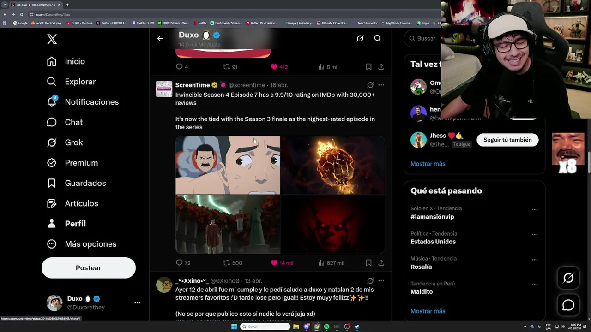Open Artículos in the sidebar
Viewport: 591px width, 332px height.
[x=72, y=203]
